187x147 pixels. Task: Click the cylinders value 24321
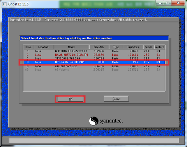(x=134, y=59)
